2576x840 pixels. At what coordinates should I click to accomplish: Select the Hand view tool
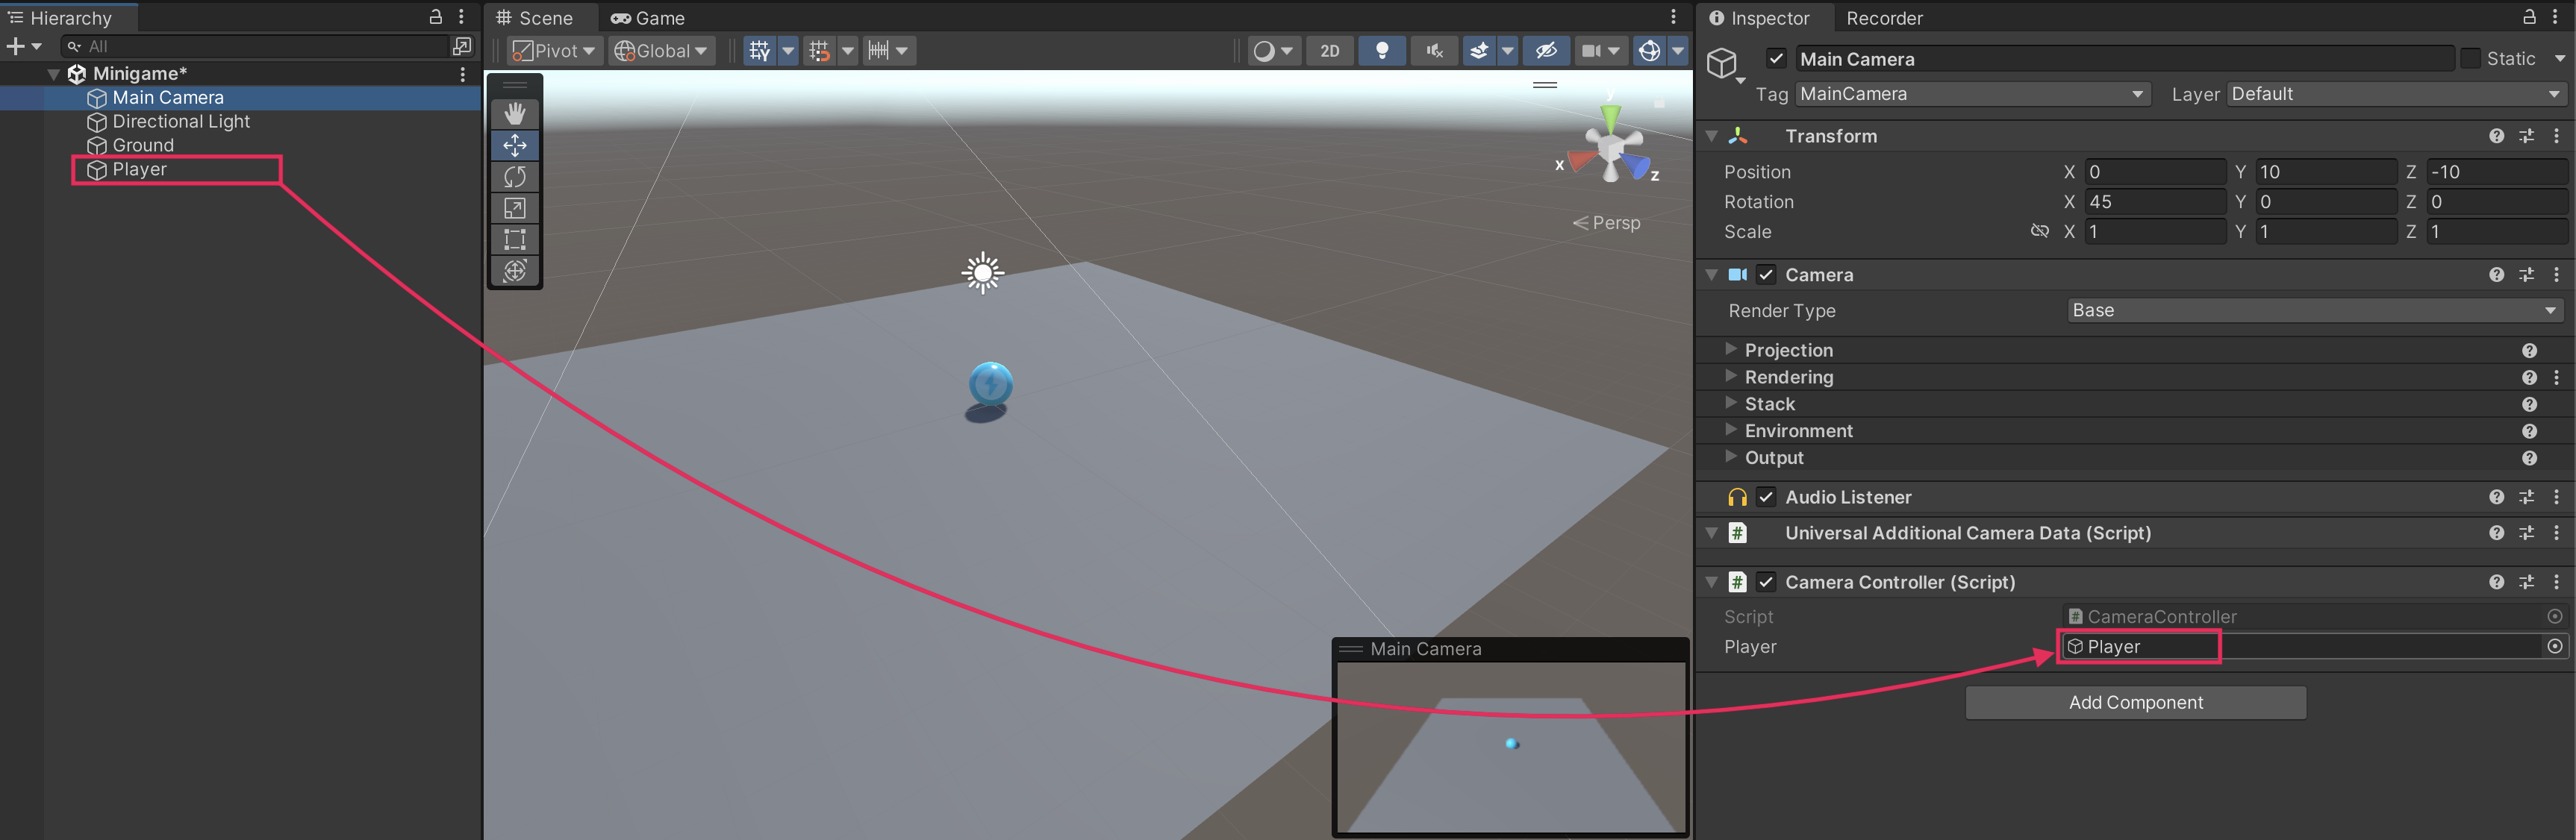coord(514,114)
